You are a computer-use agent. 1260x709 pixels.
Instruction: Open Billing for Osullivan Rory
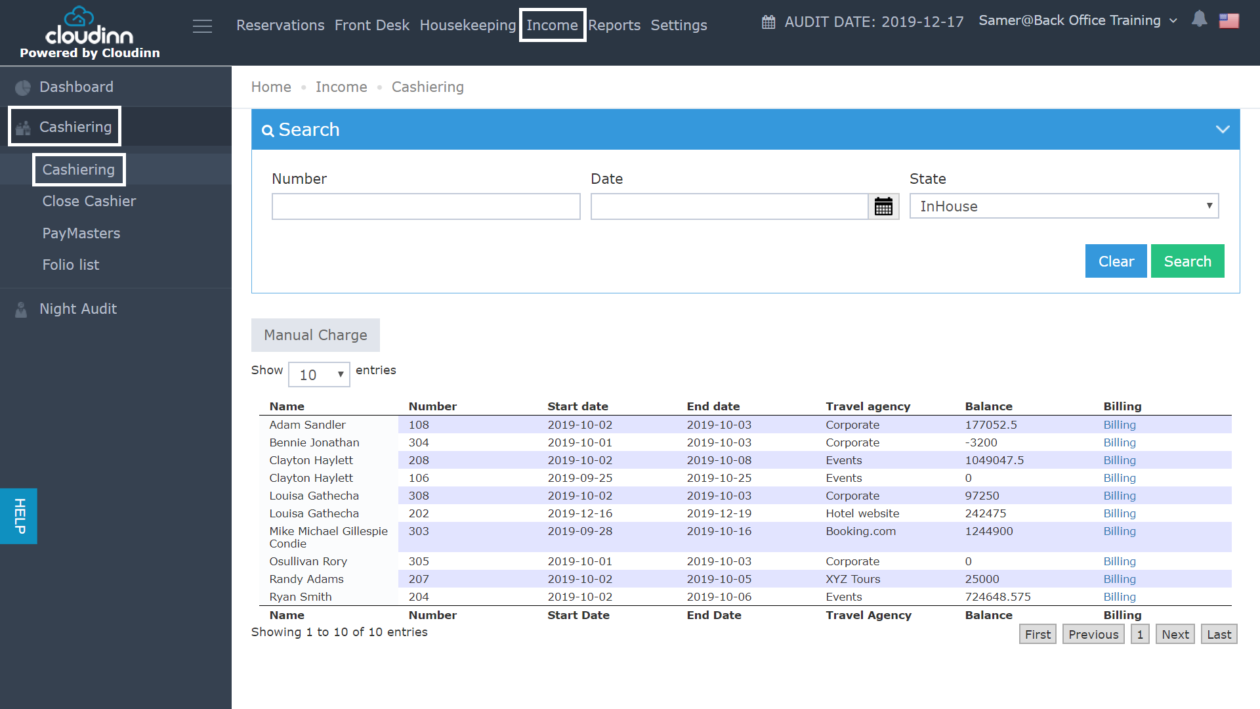click(x=1119, y=561)
